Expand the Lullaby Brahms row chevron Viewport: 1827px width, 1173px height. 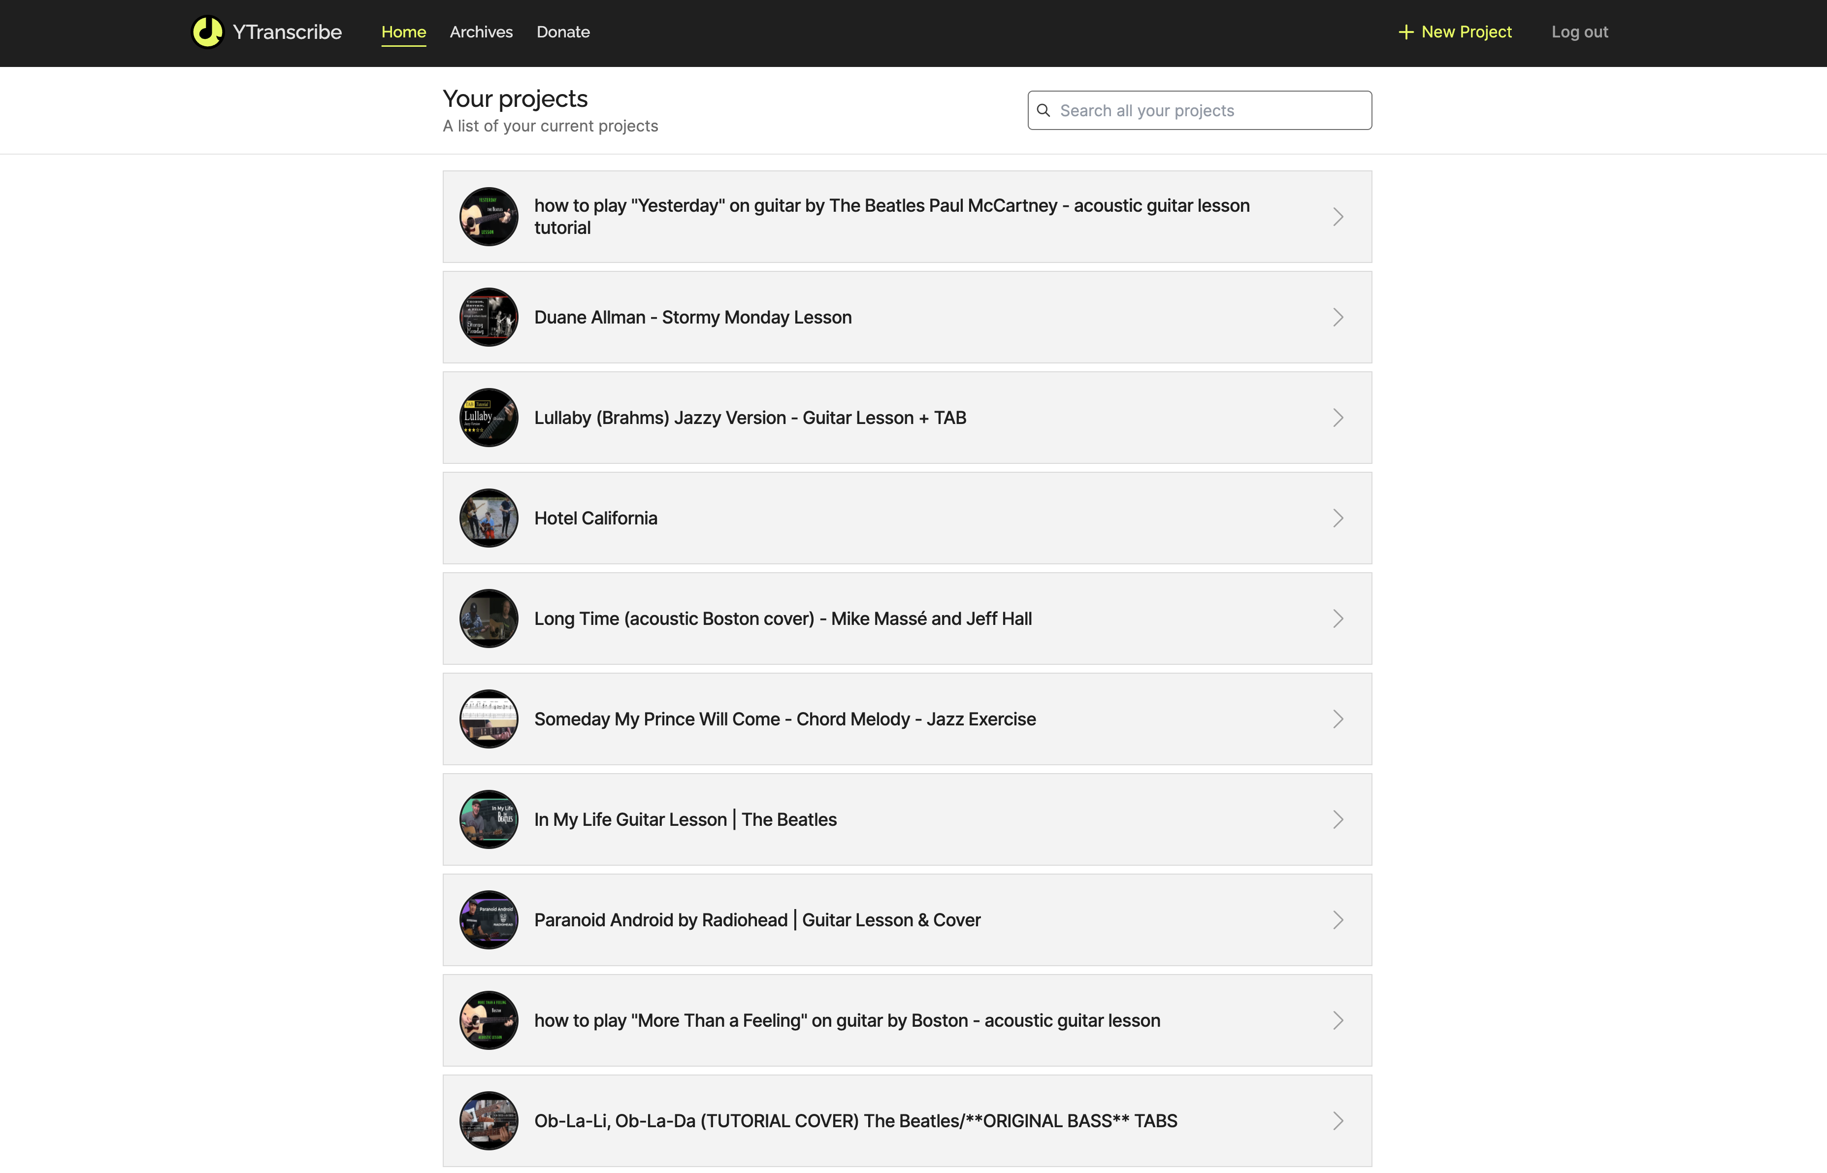click(1338, 418)
